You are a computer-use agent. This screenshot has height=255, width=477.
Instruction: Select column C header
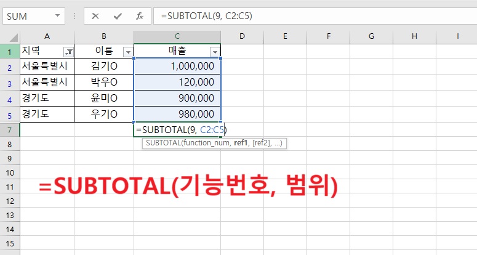point(177,36)
